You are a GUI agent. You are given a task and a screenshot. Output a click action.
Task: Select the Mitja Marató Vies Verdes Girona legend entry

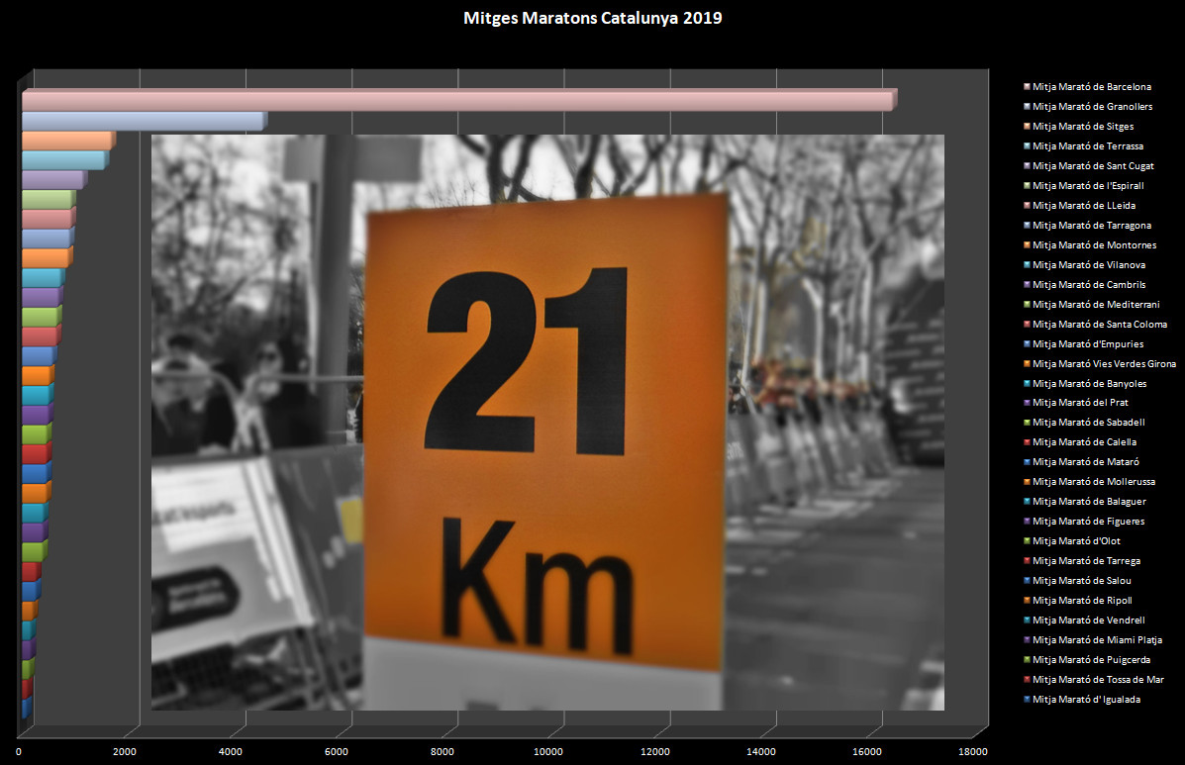[1104, 363]
